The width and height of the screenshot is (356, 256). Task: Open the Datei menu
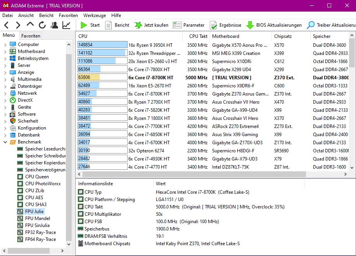7,15
